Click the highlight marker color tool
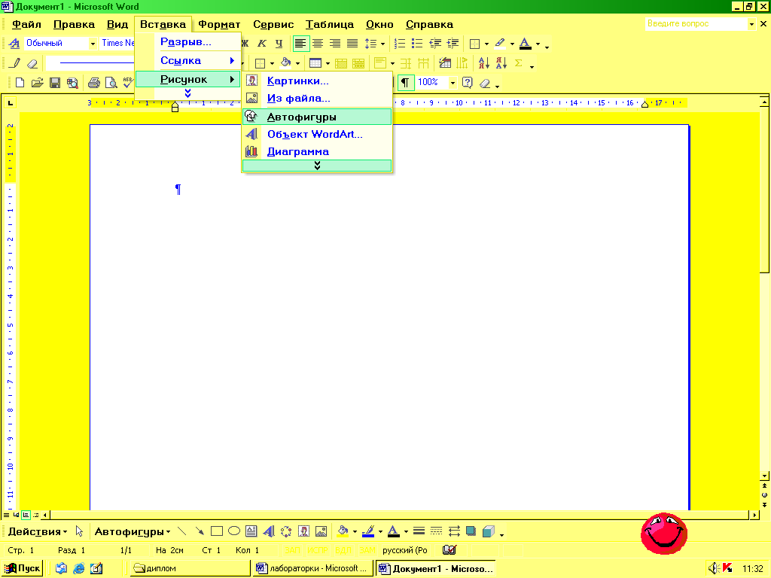The width and height of the screenshot is (771, 578). point(500,43)
